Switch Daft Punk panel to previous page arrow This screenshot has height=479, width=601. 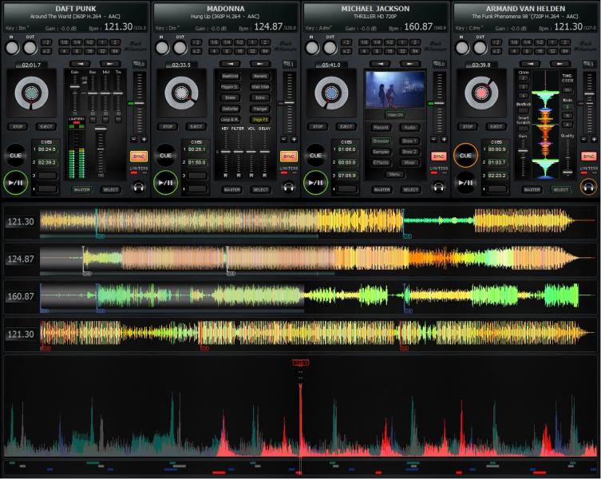pos(81,64)
